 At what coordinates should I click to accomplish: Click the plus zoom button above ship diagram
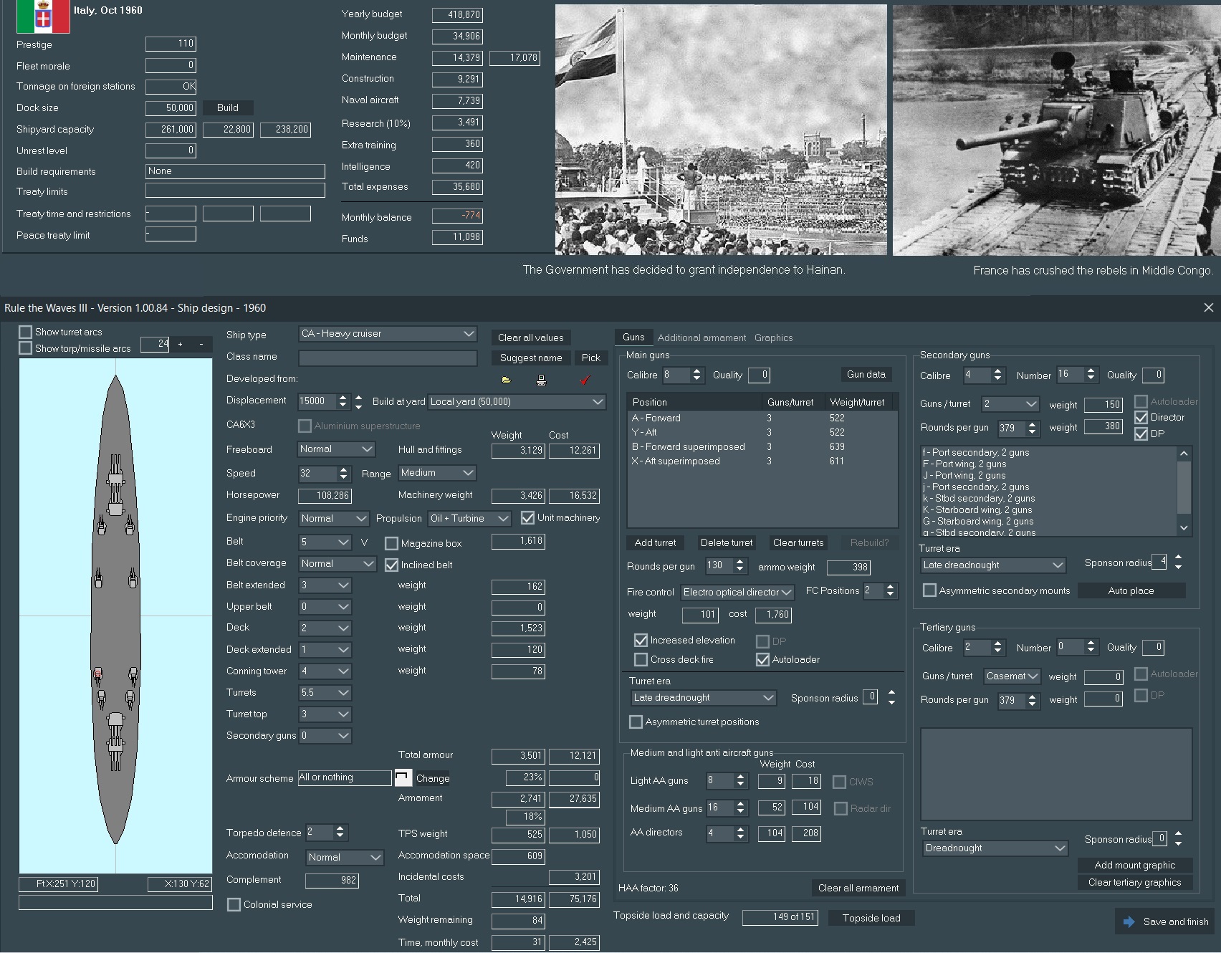180,344
